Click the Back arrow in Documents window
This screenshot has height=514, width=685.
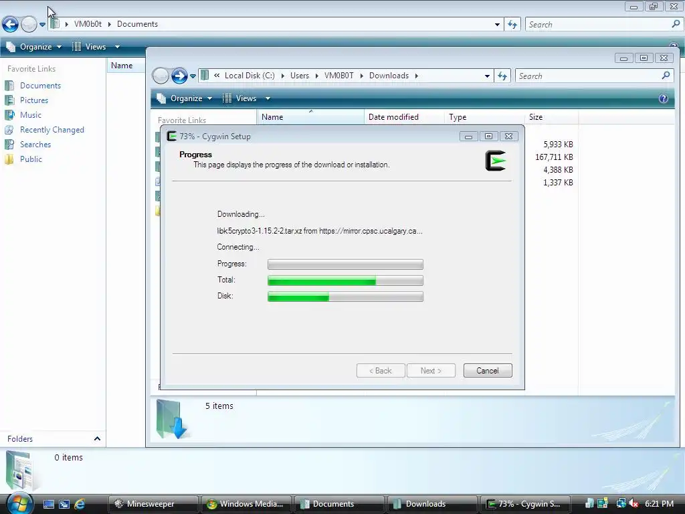10,24
